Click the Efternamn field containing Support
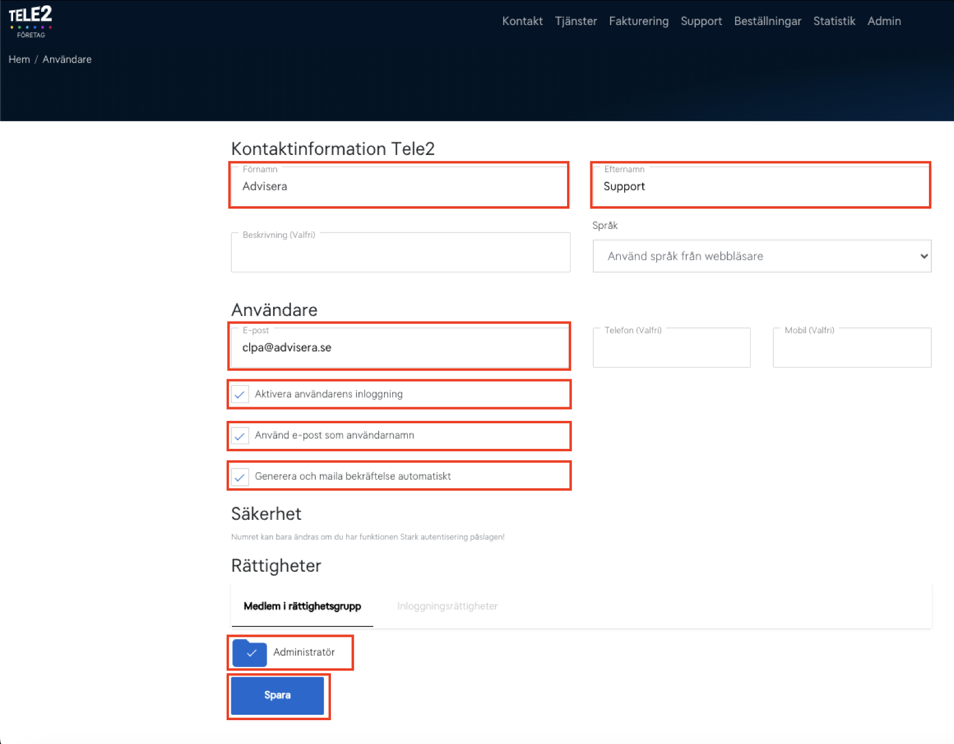Image resolution: width=954 pixels, height=744 pixels. pos(760,186)
